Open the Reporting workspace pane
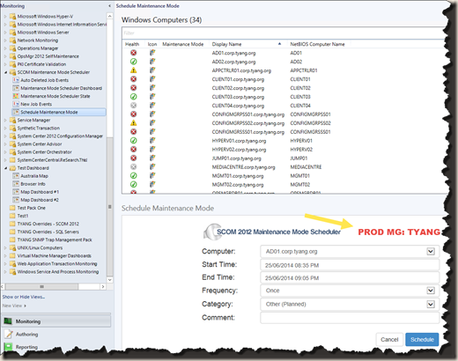 point(56,347)
